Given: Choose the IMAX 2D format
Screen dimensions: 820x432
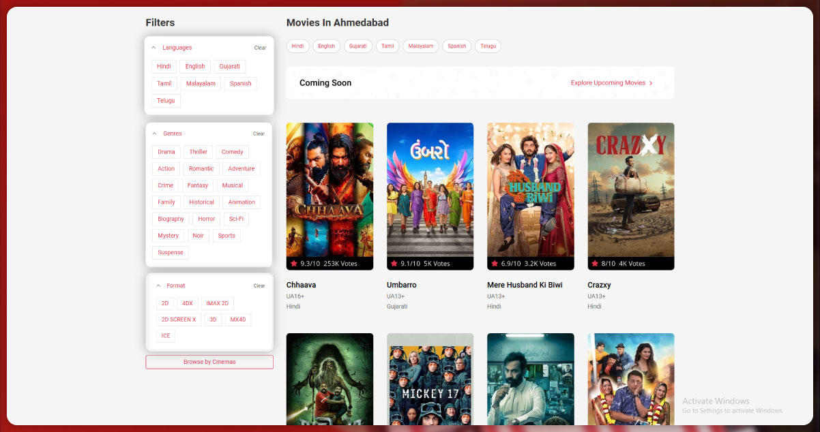Looking at the screenshot, I should pyautogui.click(x=218, y=303).
